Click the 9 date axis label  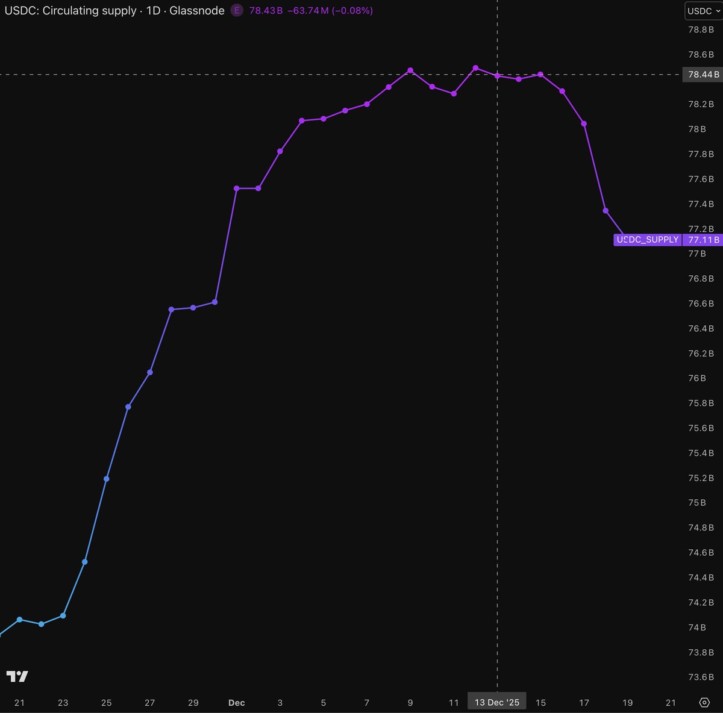pyautogui.click(x=410, y=702)
